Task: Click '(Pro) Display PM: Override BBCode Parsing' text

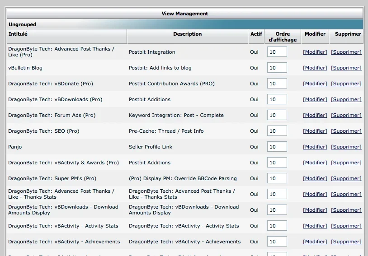Action: coord(183,178)
